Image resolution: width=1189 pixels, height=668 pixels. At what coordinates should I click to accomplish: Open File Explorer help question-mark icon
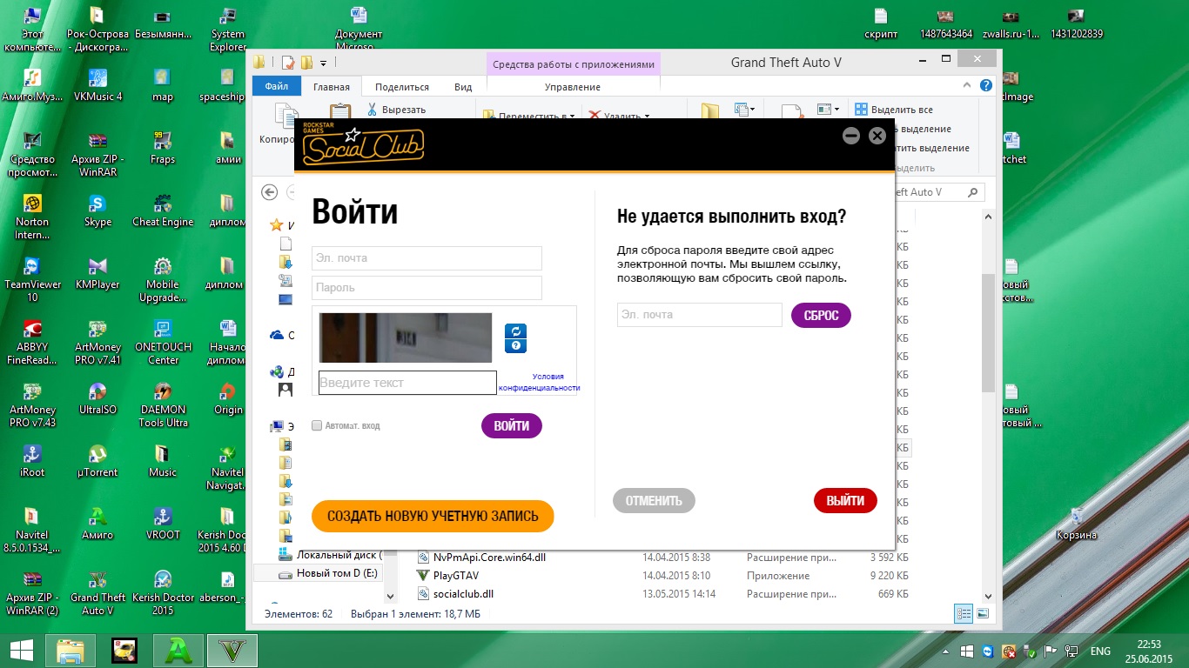[985, 86]
